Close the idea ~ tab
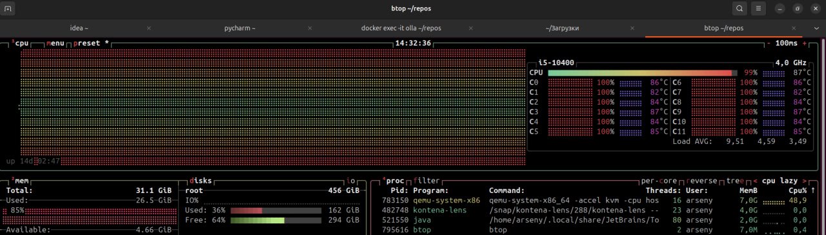 149,28
